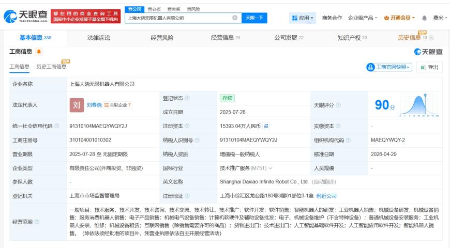The image size is (450, 248).
Task: Show help for 注册资本
Action: tap(187, 126)
